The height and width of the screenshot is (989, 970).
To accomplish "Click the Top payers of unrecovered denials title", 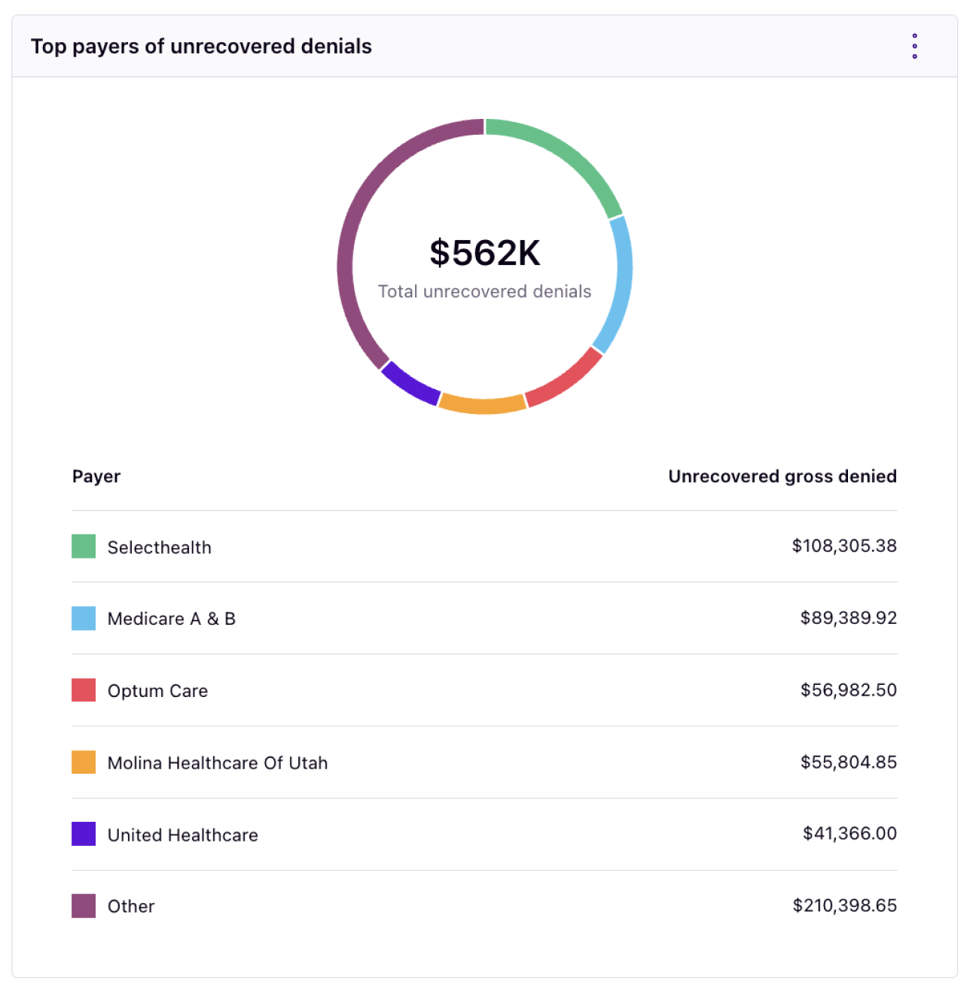I will click(x=201, y=47).
